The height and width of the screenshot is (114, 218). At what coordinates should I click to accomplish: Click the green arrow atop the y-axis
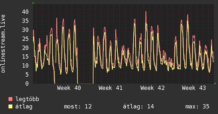tap(33, 3)
